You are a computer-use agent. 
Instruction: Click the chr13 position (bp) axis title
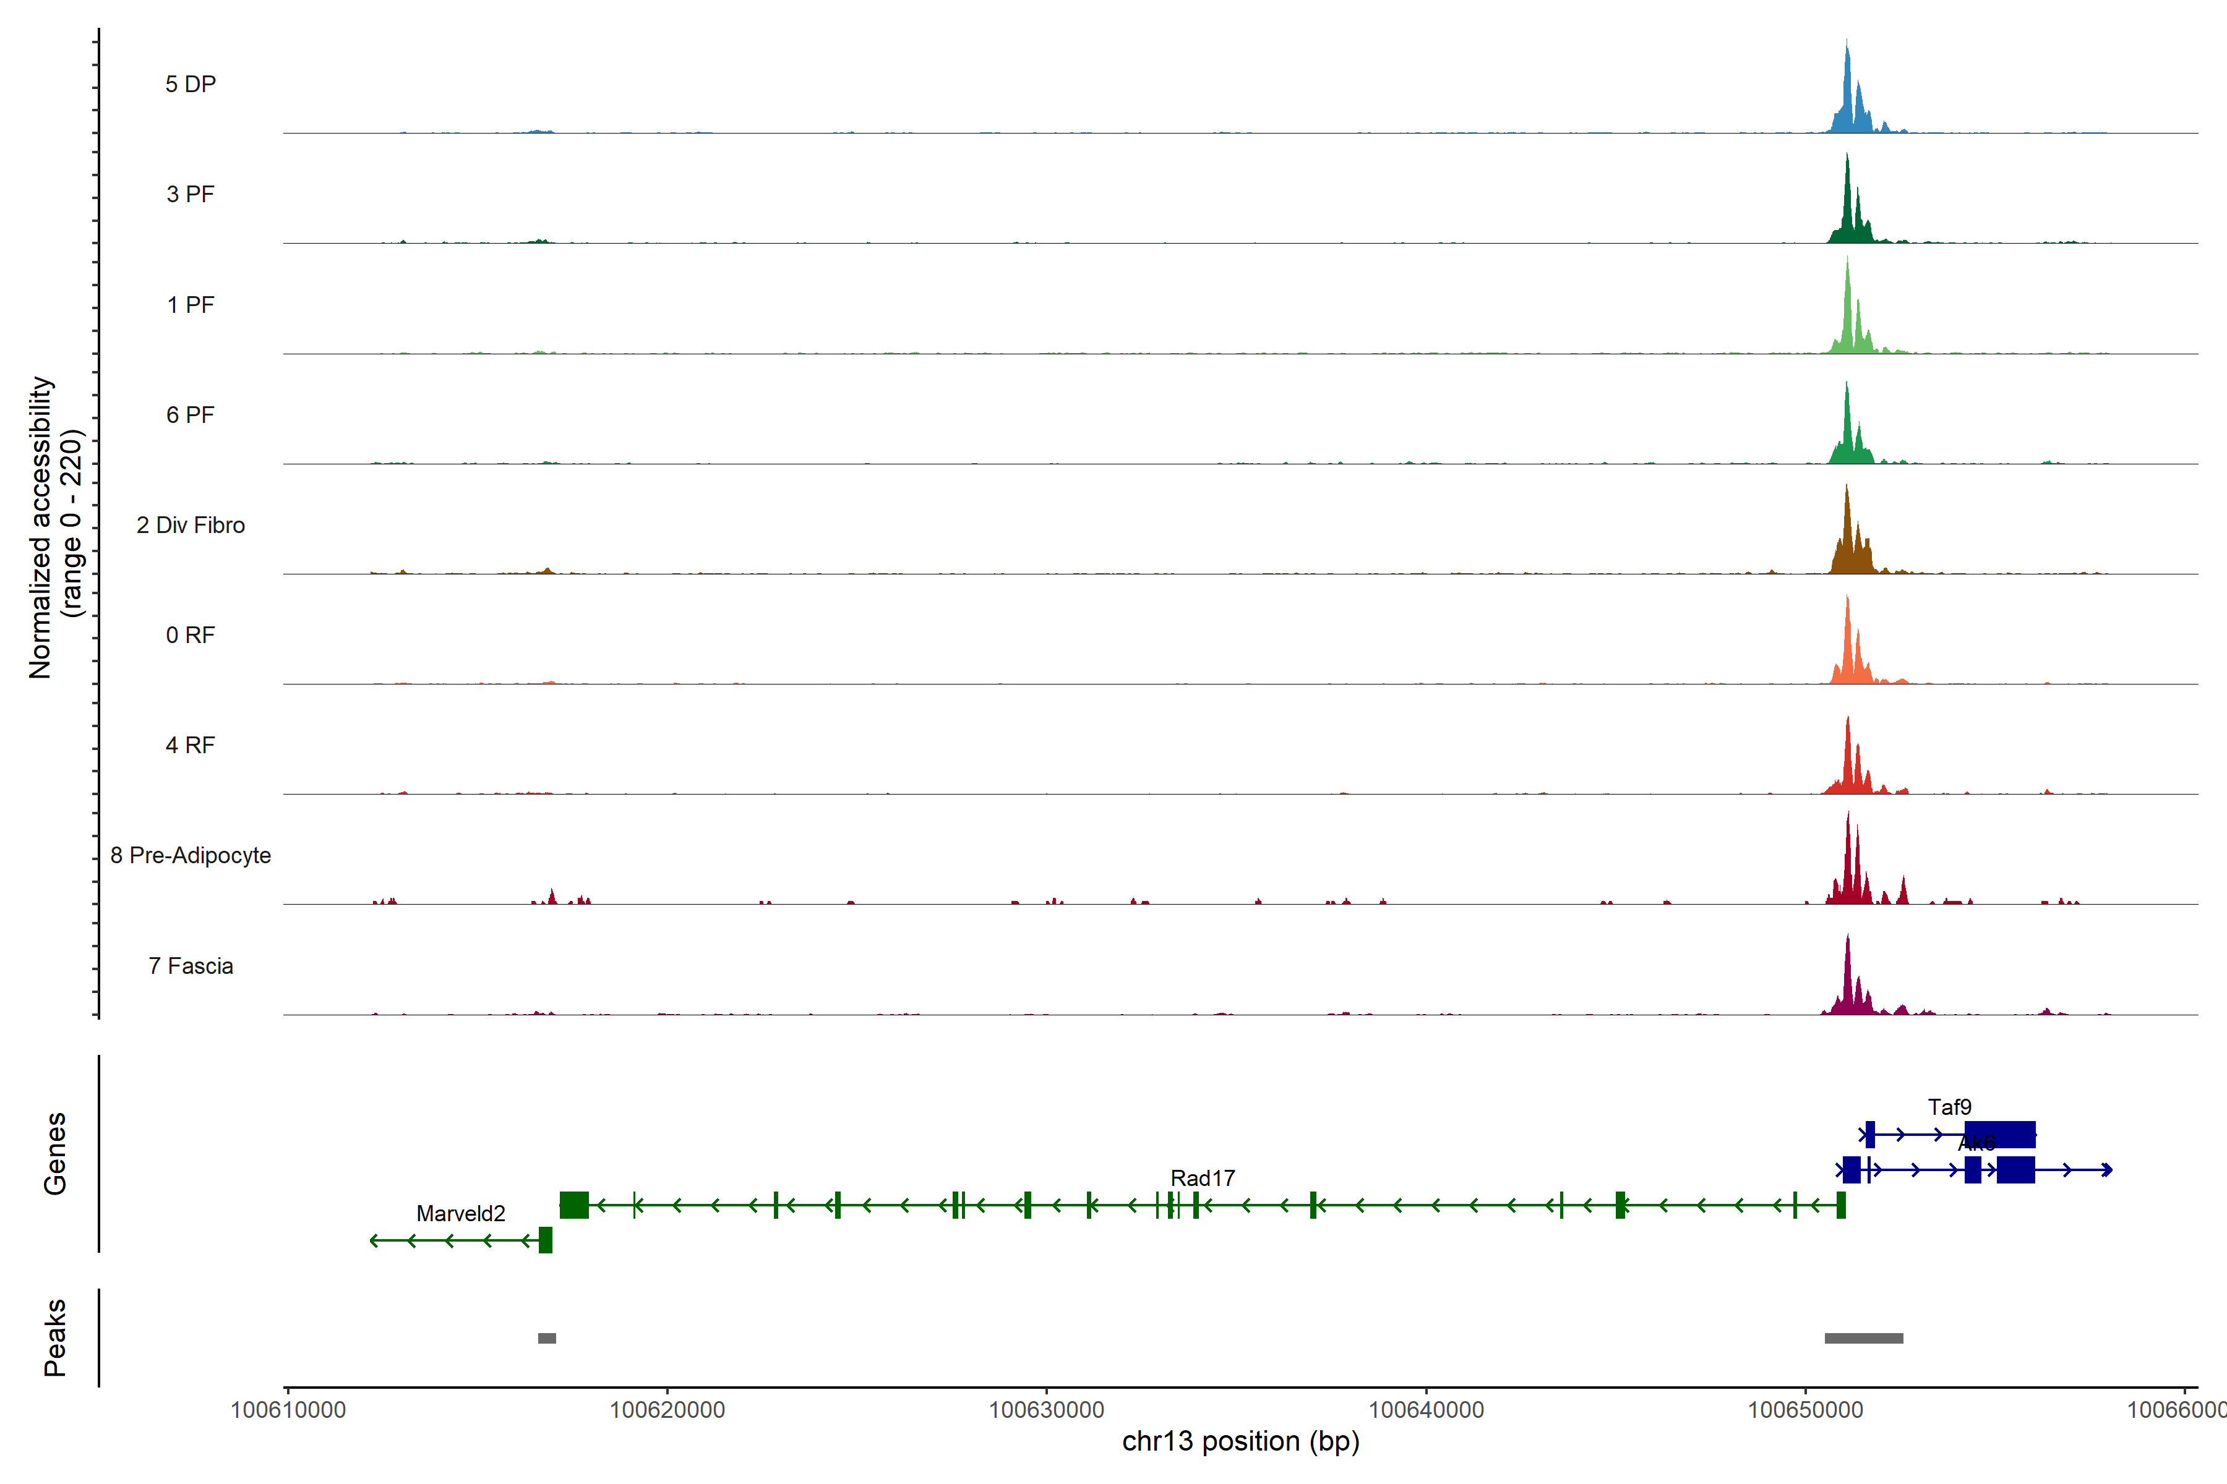coord(1240,1441)
